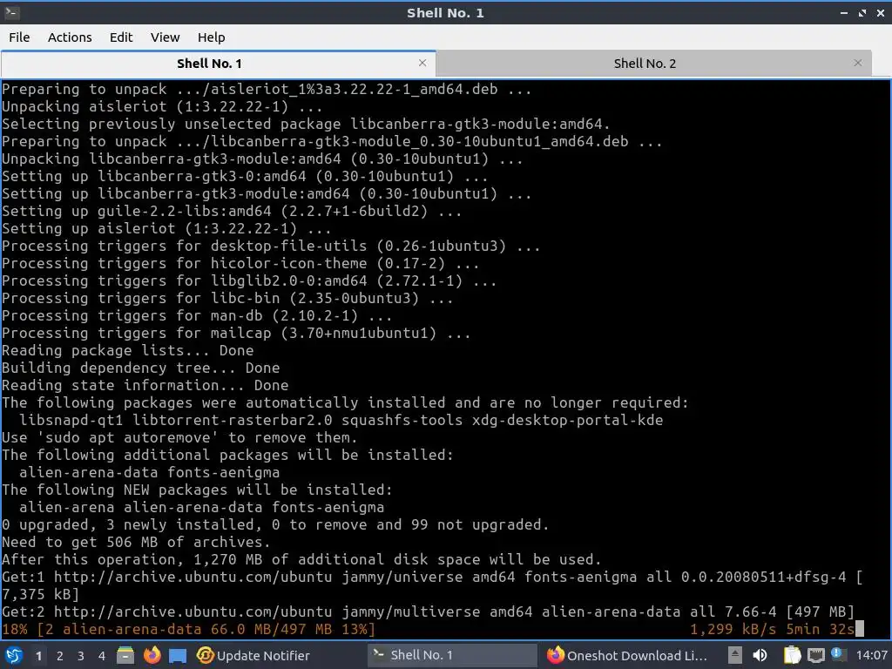This screenshot has height=669, width=892.
Task: Click the 'sudo apt autoremove' suggestion line
Action: [179, 437]
